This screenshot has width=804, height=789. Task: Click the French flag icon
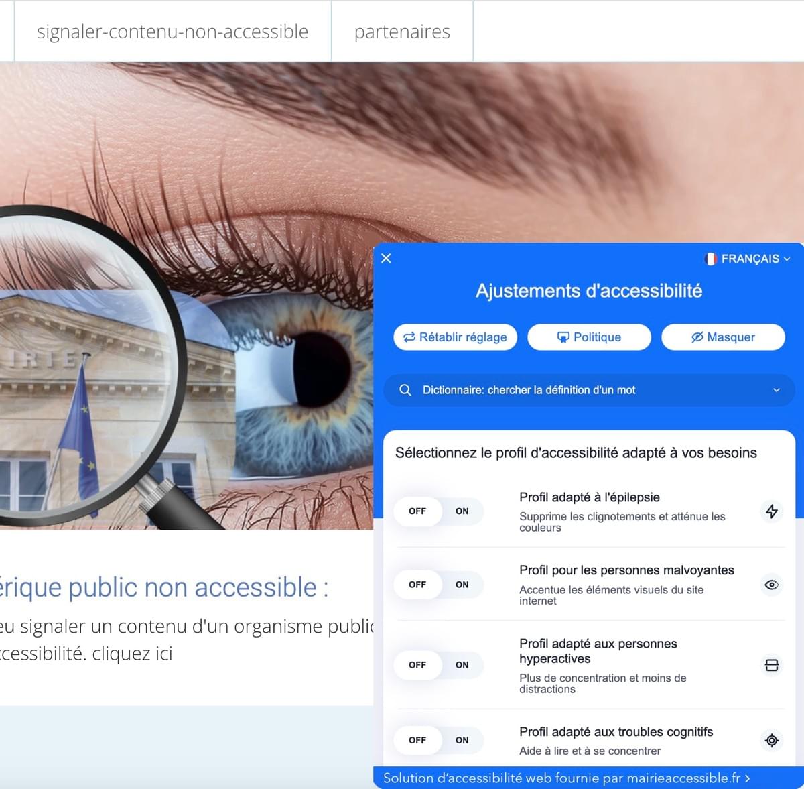point(711,259)
